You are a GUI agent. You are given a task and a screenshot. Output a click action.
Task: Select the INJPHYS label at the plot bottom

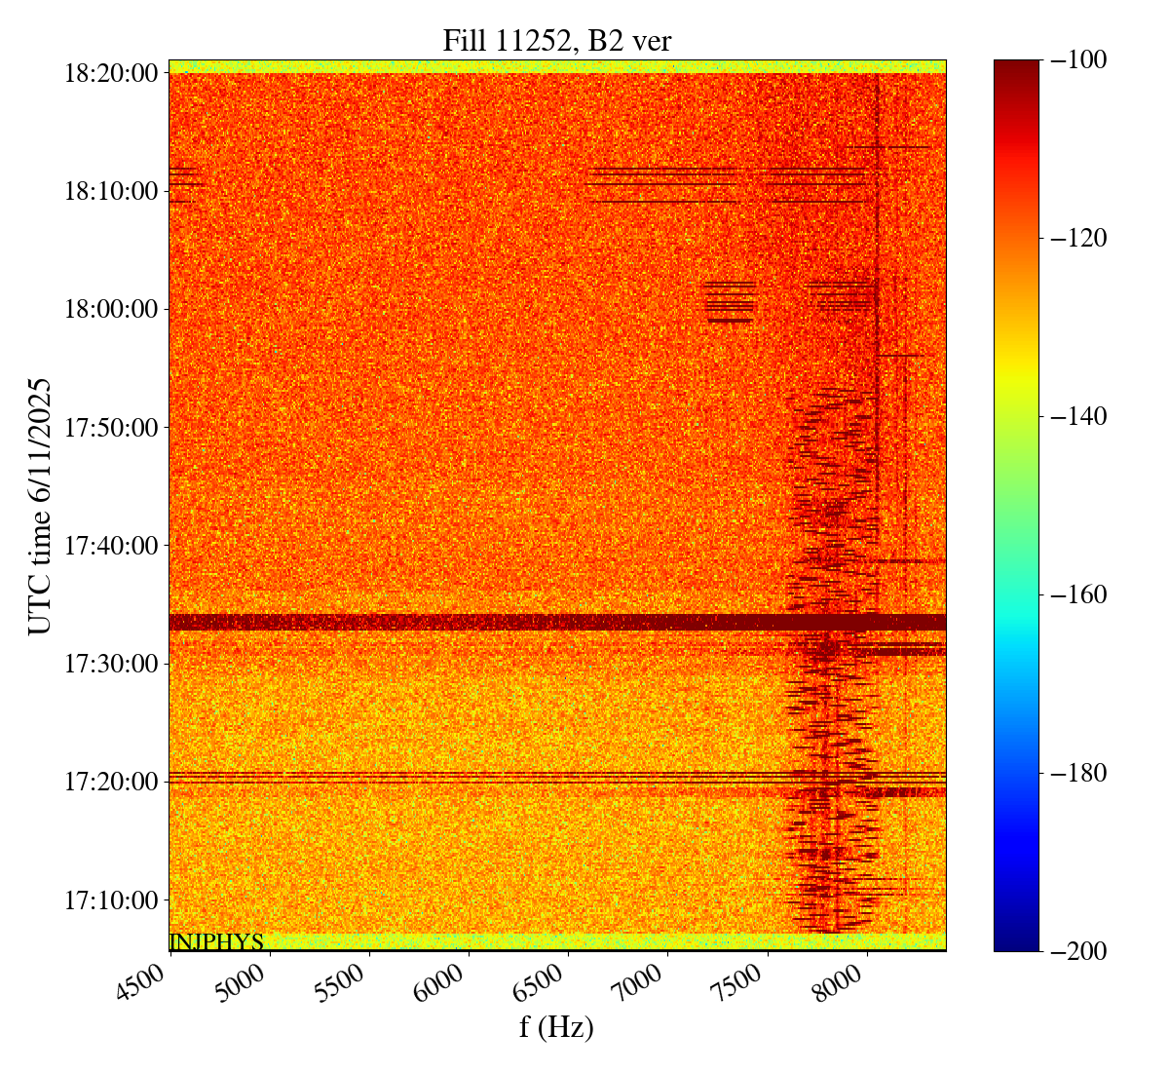click(x=216, y=942)
